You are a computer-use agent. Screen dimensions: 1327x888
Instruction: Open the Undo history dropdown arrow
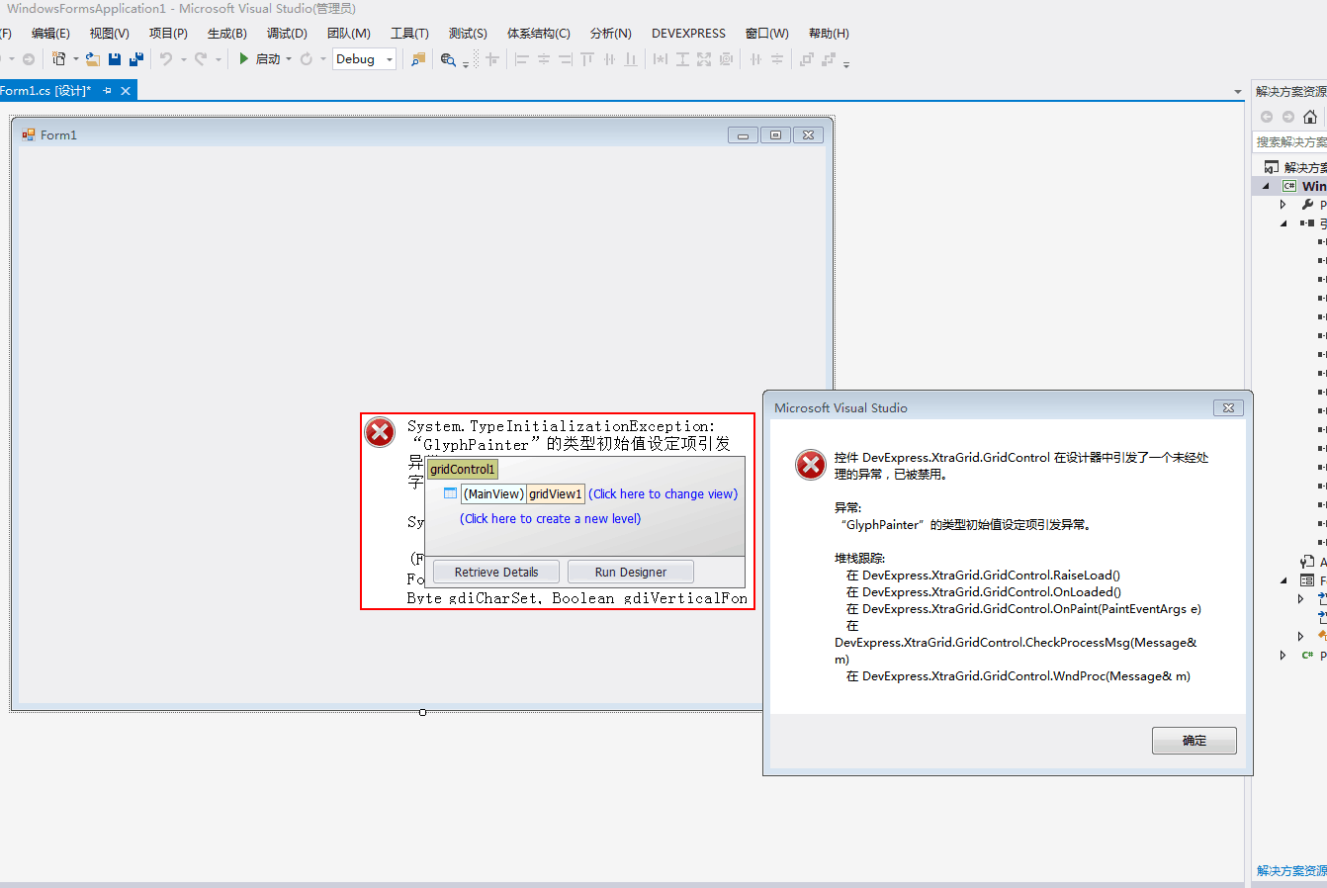coord(183,59)
